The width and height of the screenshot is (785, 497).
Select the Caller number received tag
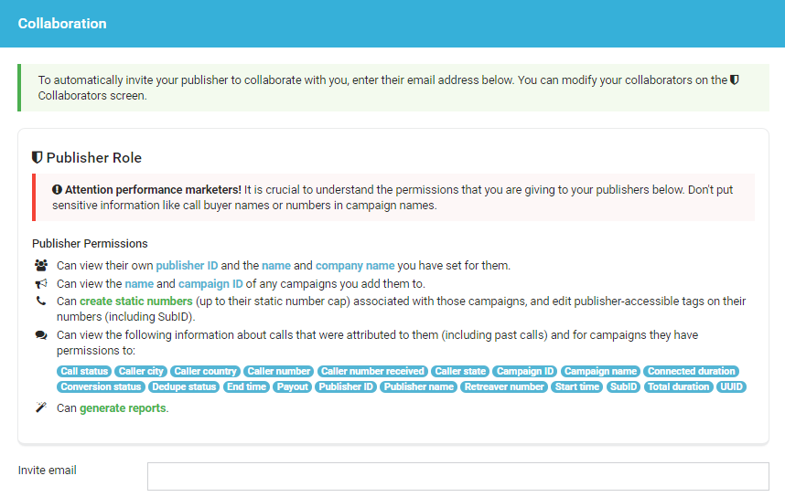pyautogui.click(x=372, y=371)
